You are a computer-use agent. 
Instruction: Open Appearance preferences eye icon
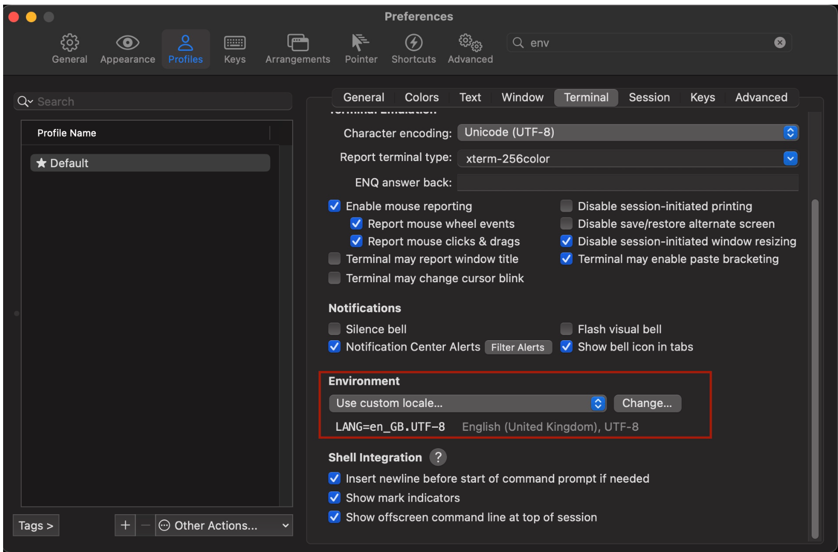point(127,42)
